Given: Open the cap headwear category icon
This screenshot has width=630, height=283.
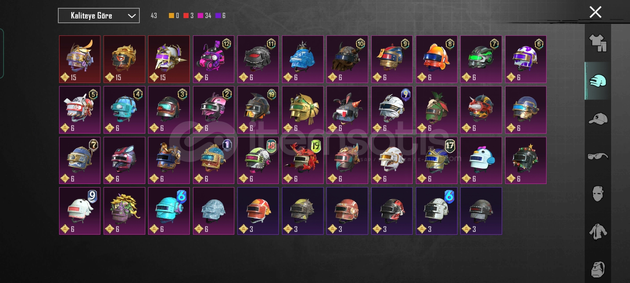Looking at the screenshot, I should click(598, 118).
